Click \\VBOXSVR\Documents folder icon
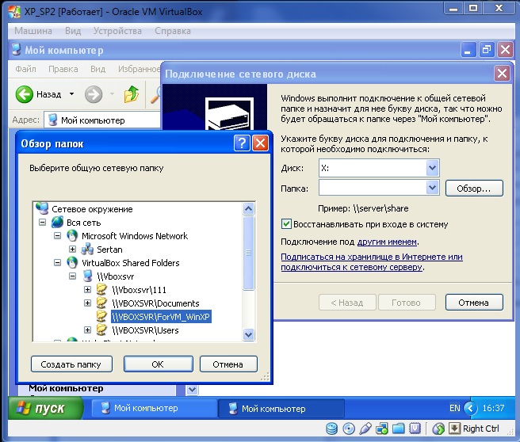The height and width of the screenshot is (442, 520). click(x=102, y=303)
